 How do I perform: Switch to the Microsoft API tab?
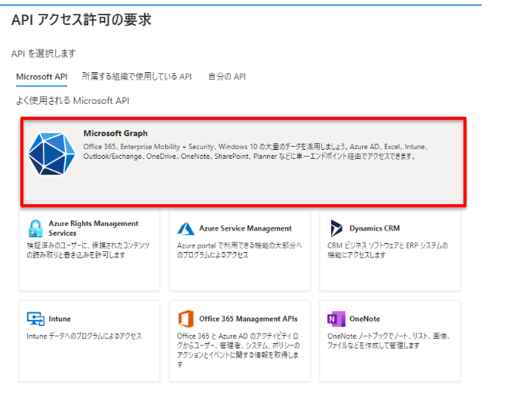pyautogui.click(x=42, y=76)
